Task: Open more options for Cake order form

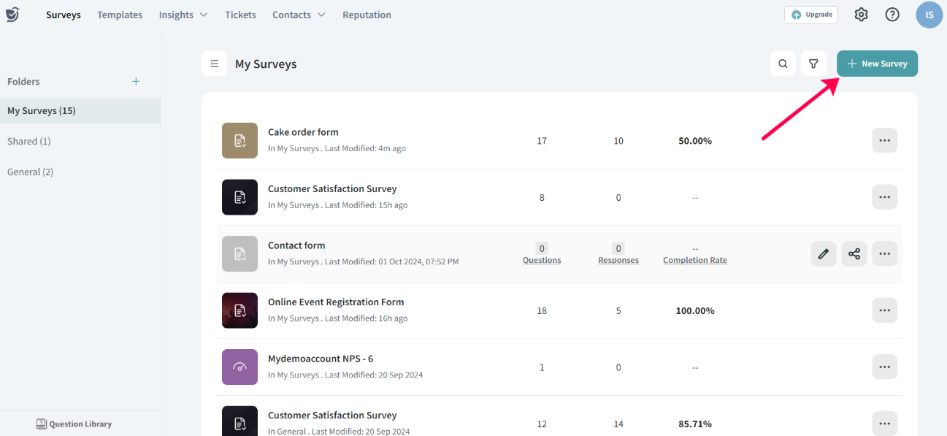Action: pyautogui.click(x=885, y=140)
